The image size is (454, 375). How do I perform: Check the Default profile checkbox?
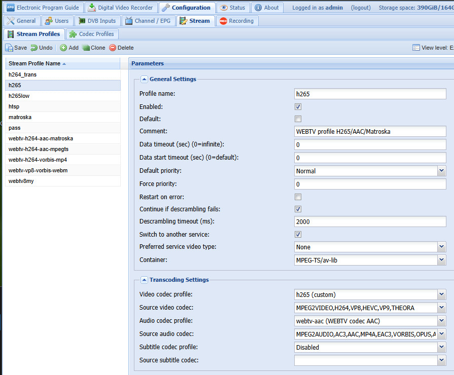tap(298, 119)
